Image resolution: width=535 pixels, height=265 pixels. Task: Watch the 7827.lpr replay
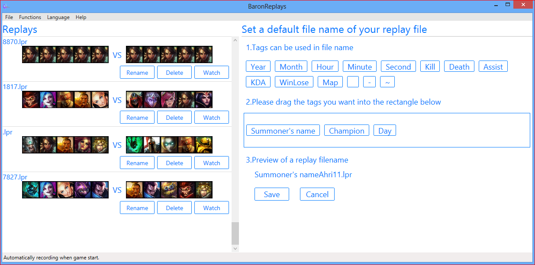point(212,208)
